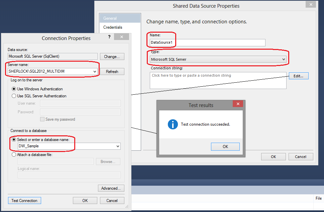The width and height of the screenshot is (324, 212).
Task: Click the Browse... database file button
Action: (x=108, y=162)
